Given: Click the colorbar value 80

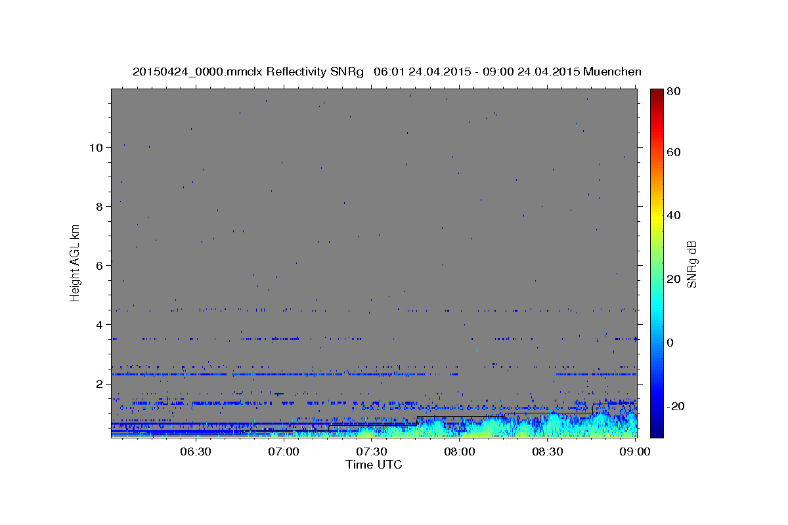Looking at the screenshot, I should (675, 91).
